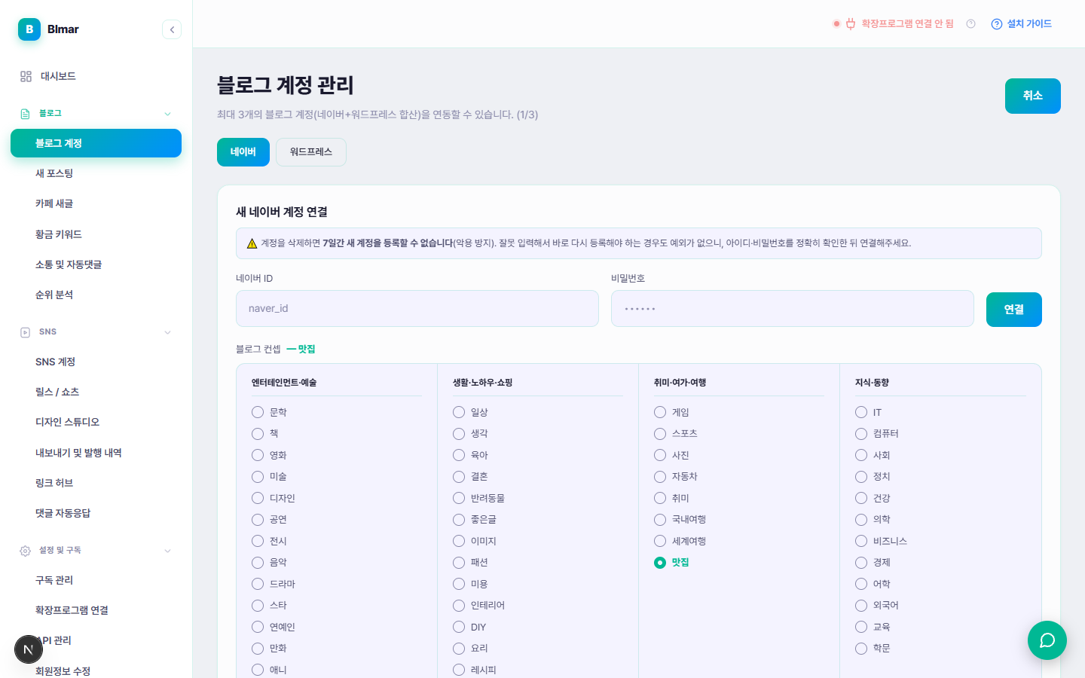The image size is (1085, 678).
Task: Collapse the 설정 및 구독 section chevron
Action: 167,551
